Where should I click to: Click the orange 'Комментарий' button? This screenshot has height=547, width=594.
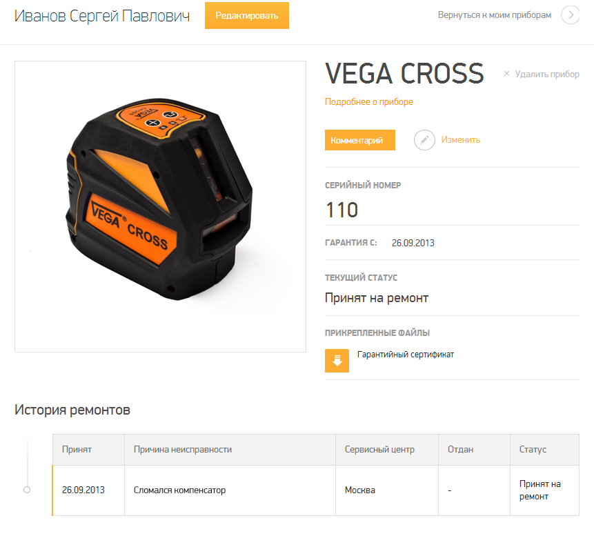pos(360,140)
